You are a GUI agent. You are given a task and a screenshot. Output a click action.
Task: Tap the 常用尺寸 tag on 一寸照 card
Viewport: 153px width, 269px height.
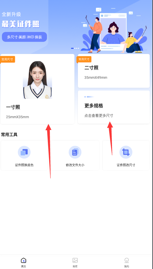tap(7, 59)
